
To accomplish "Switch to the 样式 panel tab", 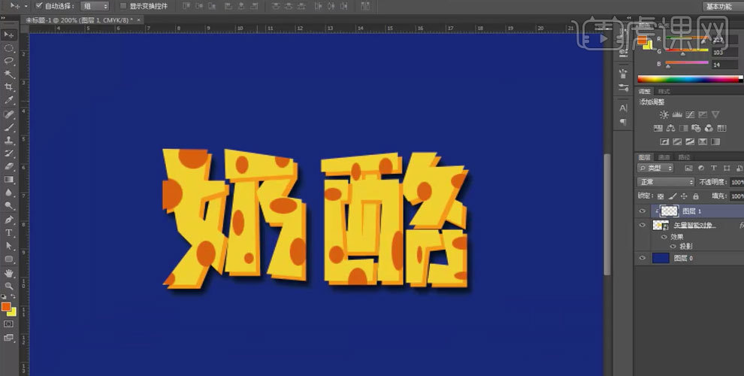I will point(664,91).
